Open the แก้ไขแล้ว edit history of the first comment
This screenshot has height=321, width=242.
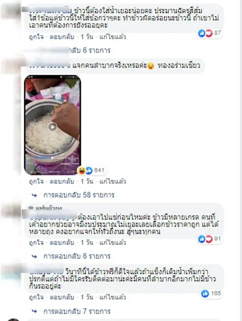coord(113,37)
